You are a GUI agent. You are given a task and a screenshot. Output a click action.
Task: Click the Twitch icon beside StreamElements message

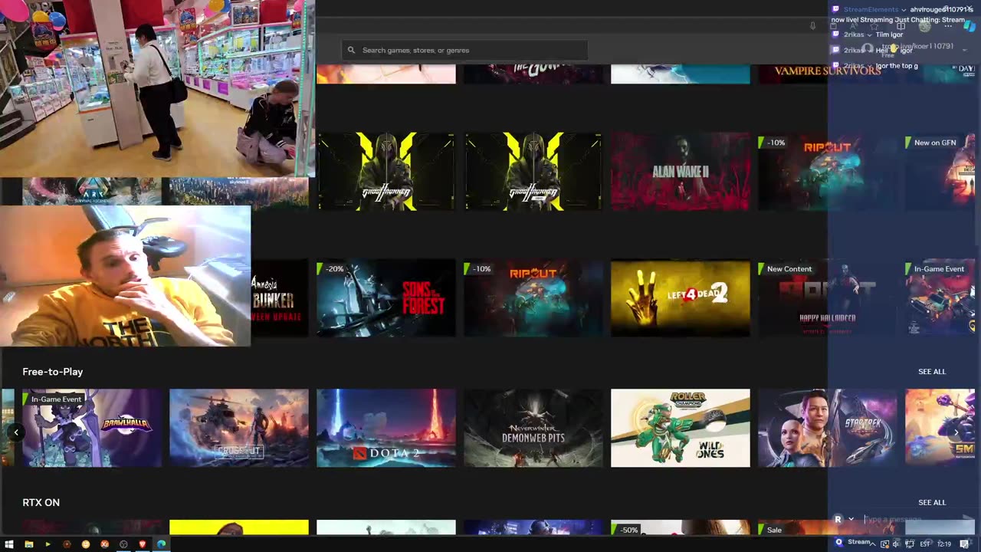[x=835, y=9]
